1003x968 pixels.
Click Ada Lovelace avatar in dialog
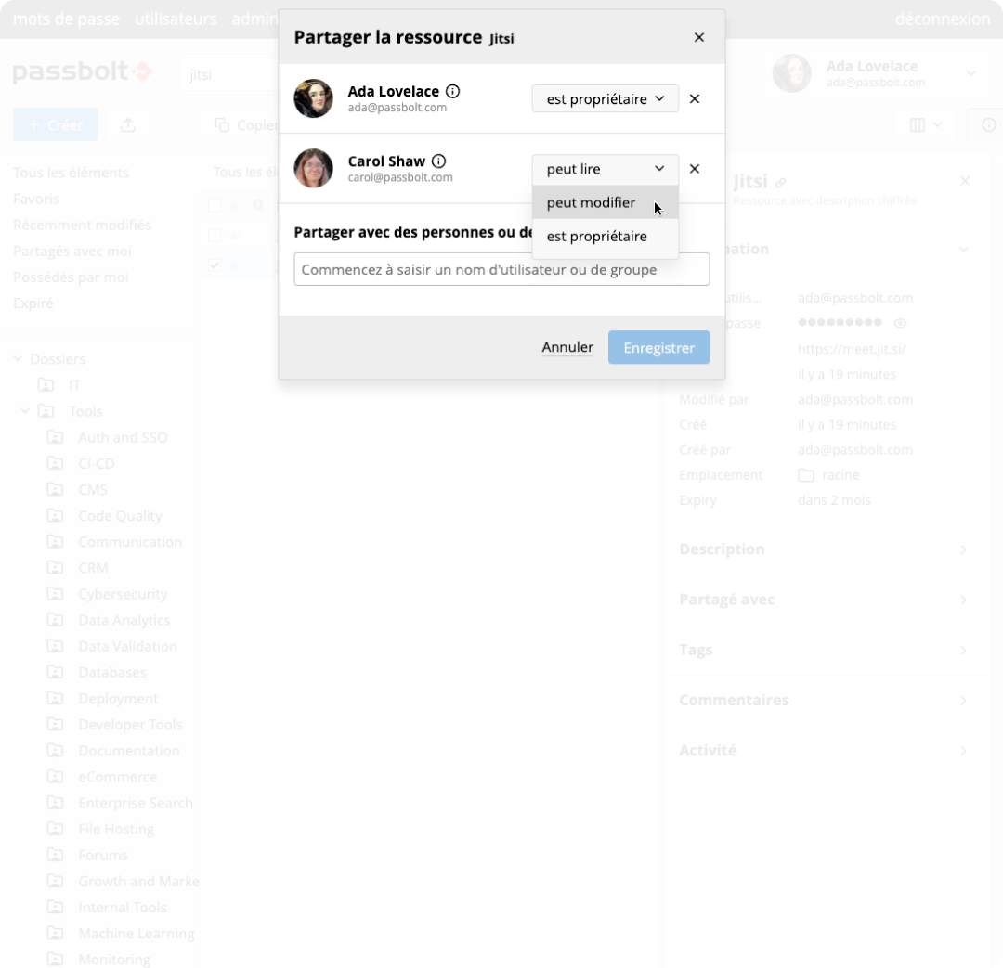[314, 98]
